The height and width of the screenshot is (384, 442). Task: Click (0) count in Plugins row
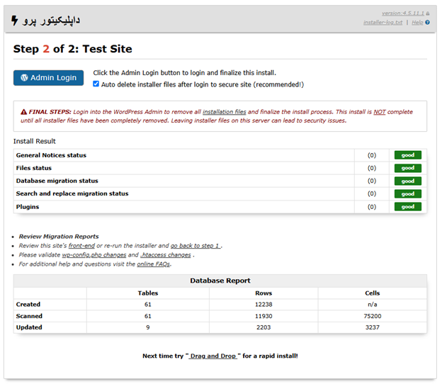372,207
